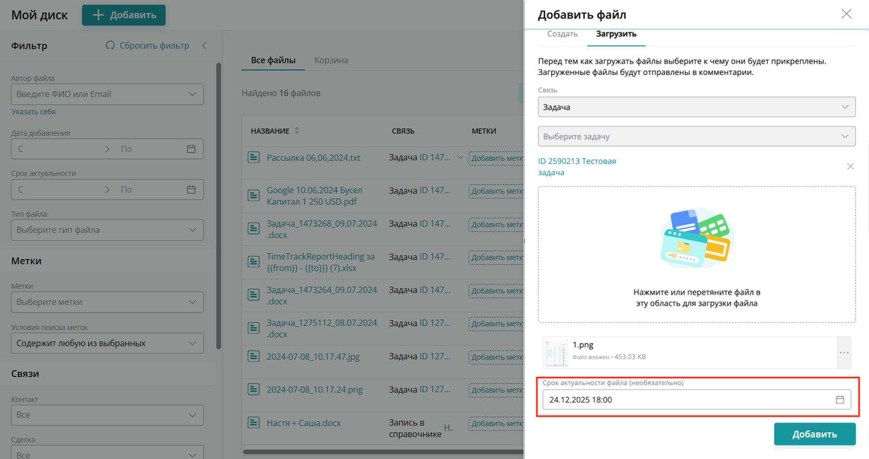869x459 pixels.
Task: Open three-dots menu for 1.png attachment
Action: click(x=844, y=352)
